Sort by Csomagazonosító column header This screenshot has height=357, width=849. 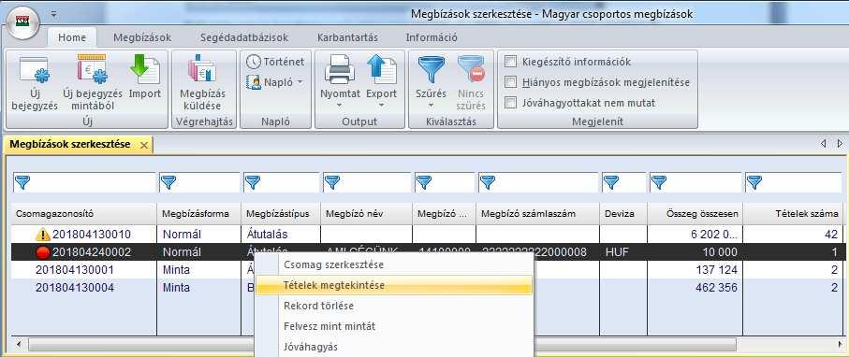tap(85, 214)
